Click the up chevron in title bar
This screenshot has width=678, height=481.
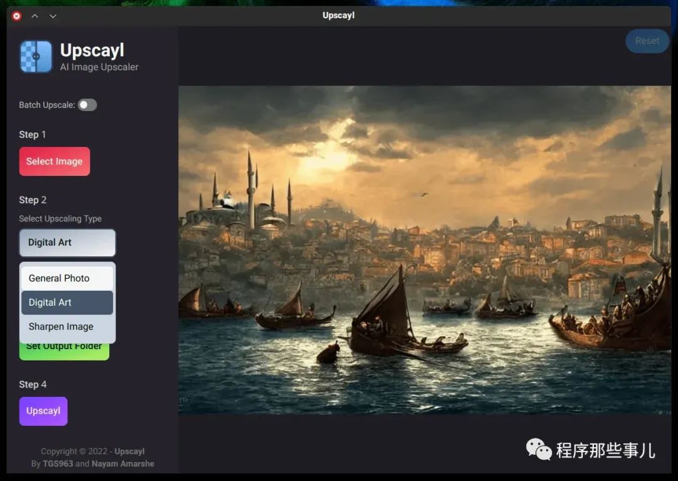(35, 16)
